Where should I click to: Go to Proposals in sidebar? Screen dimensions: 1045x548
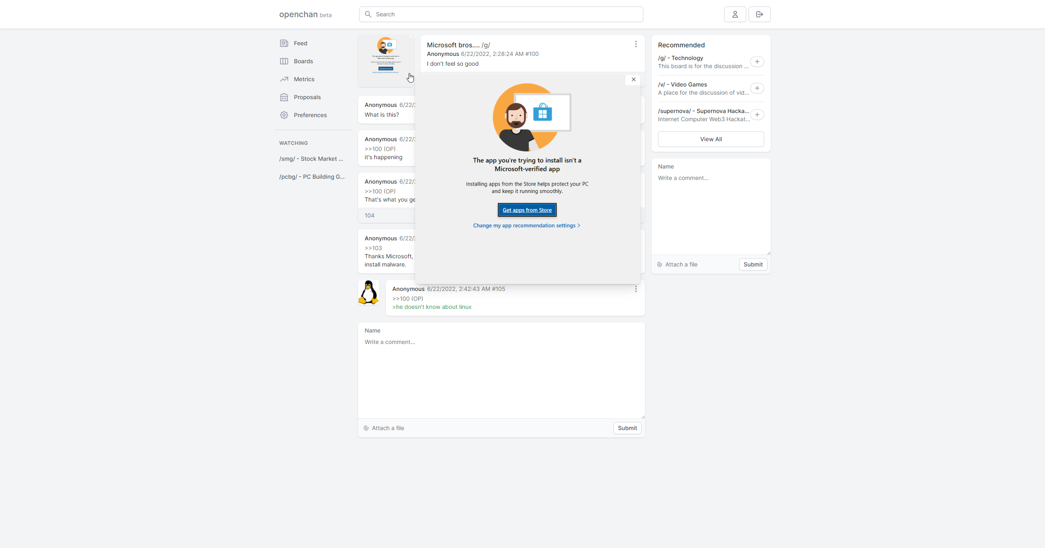click(x=307, y=97)
